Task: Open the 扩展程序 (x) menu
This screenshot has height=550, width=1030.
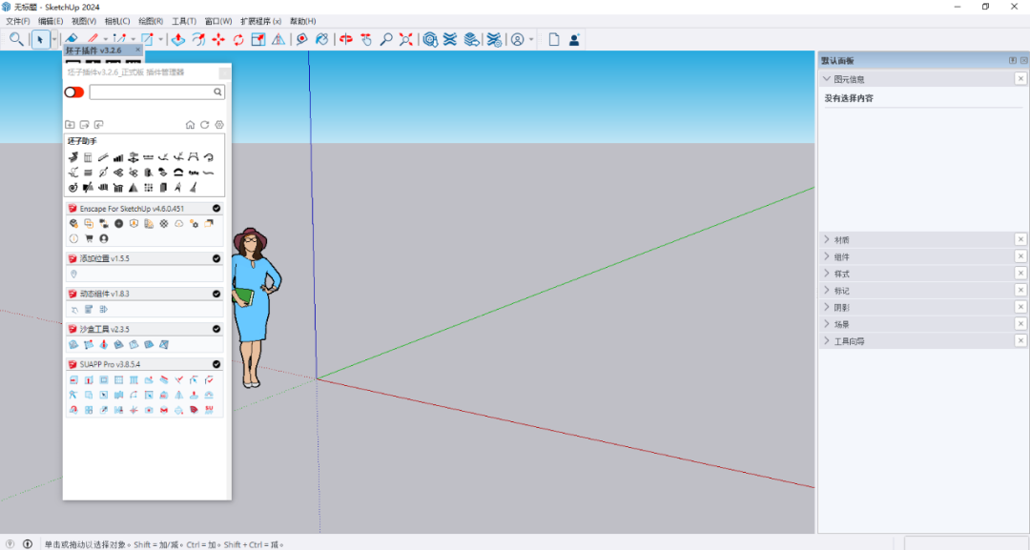Action: tap(260, 21)
